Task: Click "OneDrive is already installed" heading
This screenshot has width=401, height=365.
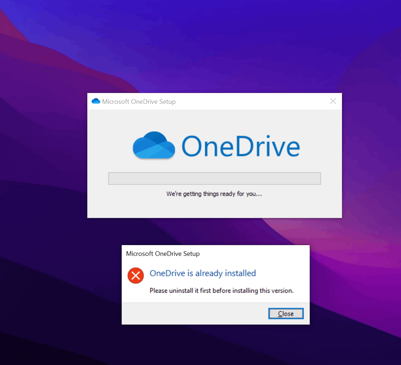Action: pyautogui.click(x=203, y=273)
